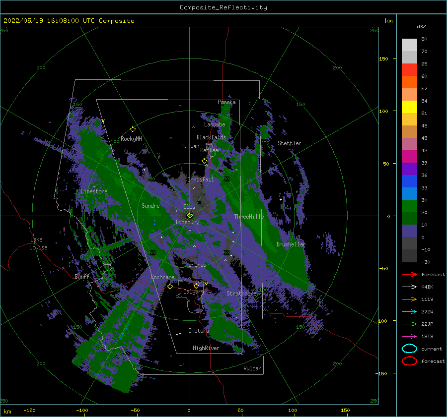Click the Olds city label
Image resolution: width=447 pixels, height=417 pixels.
point(189,207)
